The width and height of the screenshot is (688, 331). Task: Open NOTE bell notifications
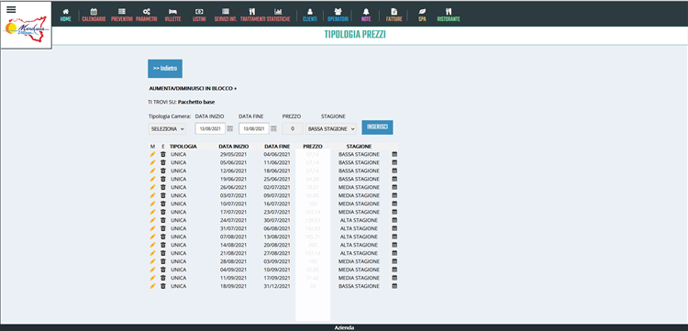(366, 16)
